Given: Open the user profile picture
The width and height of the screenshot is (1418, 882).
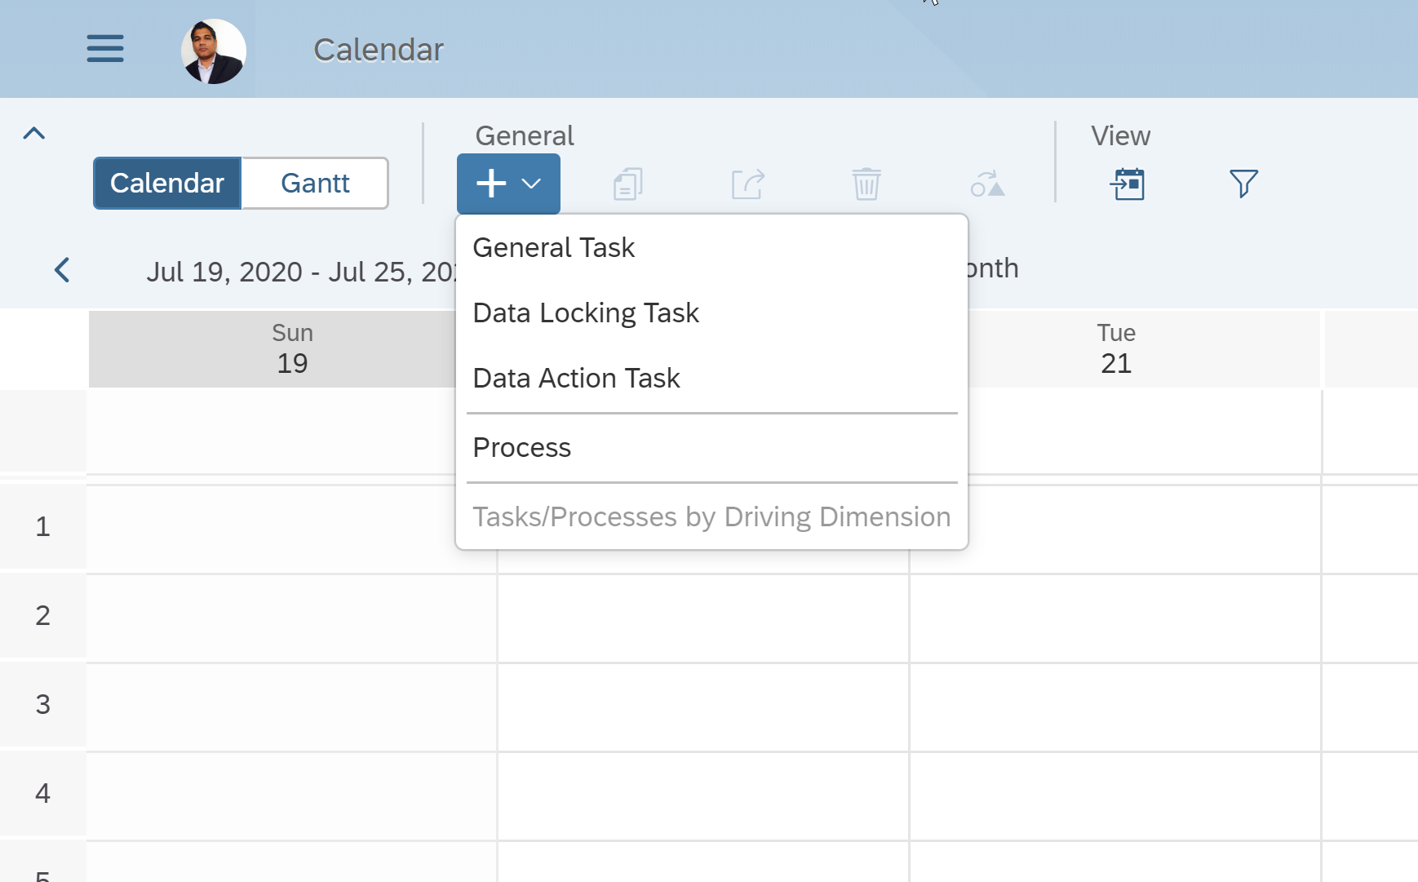Looking at the screenshot, I should (213, 50).
